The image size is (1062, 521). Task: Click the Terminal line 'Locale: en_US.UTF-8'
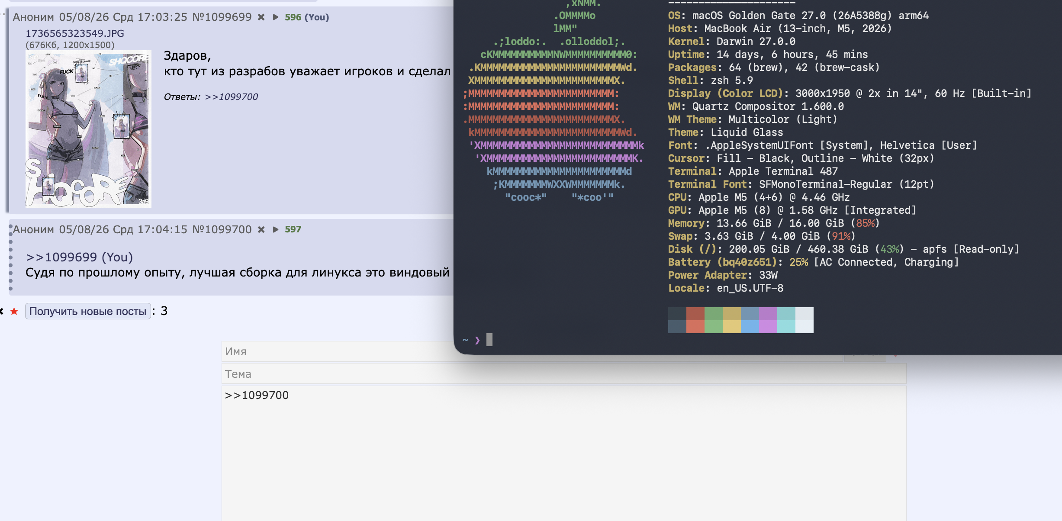(726, 288)
